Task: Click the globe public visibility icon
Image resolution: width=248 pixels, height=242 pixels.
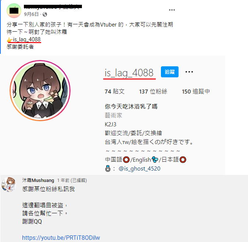Action: point(45,14)
